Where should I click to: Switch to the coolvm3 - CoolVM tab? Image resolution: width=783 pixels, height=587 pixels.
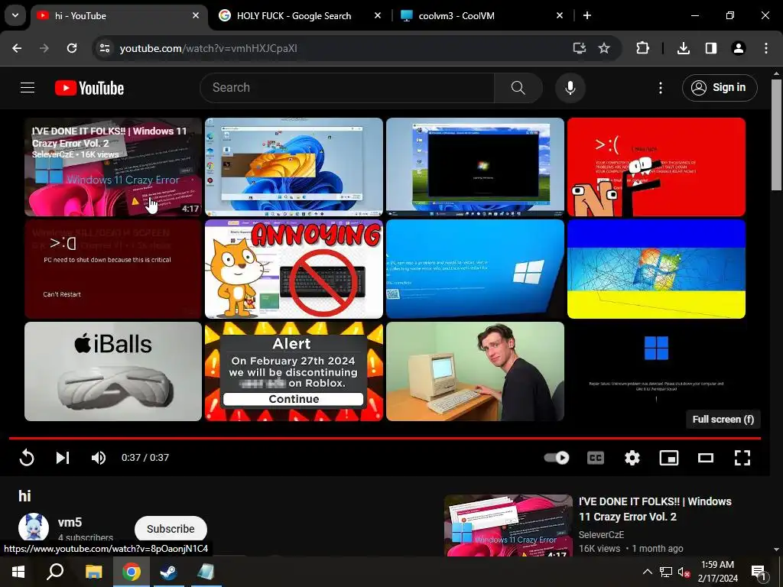[x=456, y=16]
